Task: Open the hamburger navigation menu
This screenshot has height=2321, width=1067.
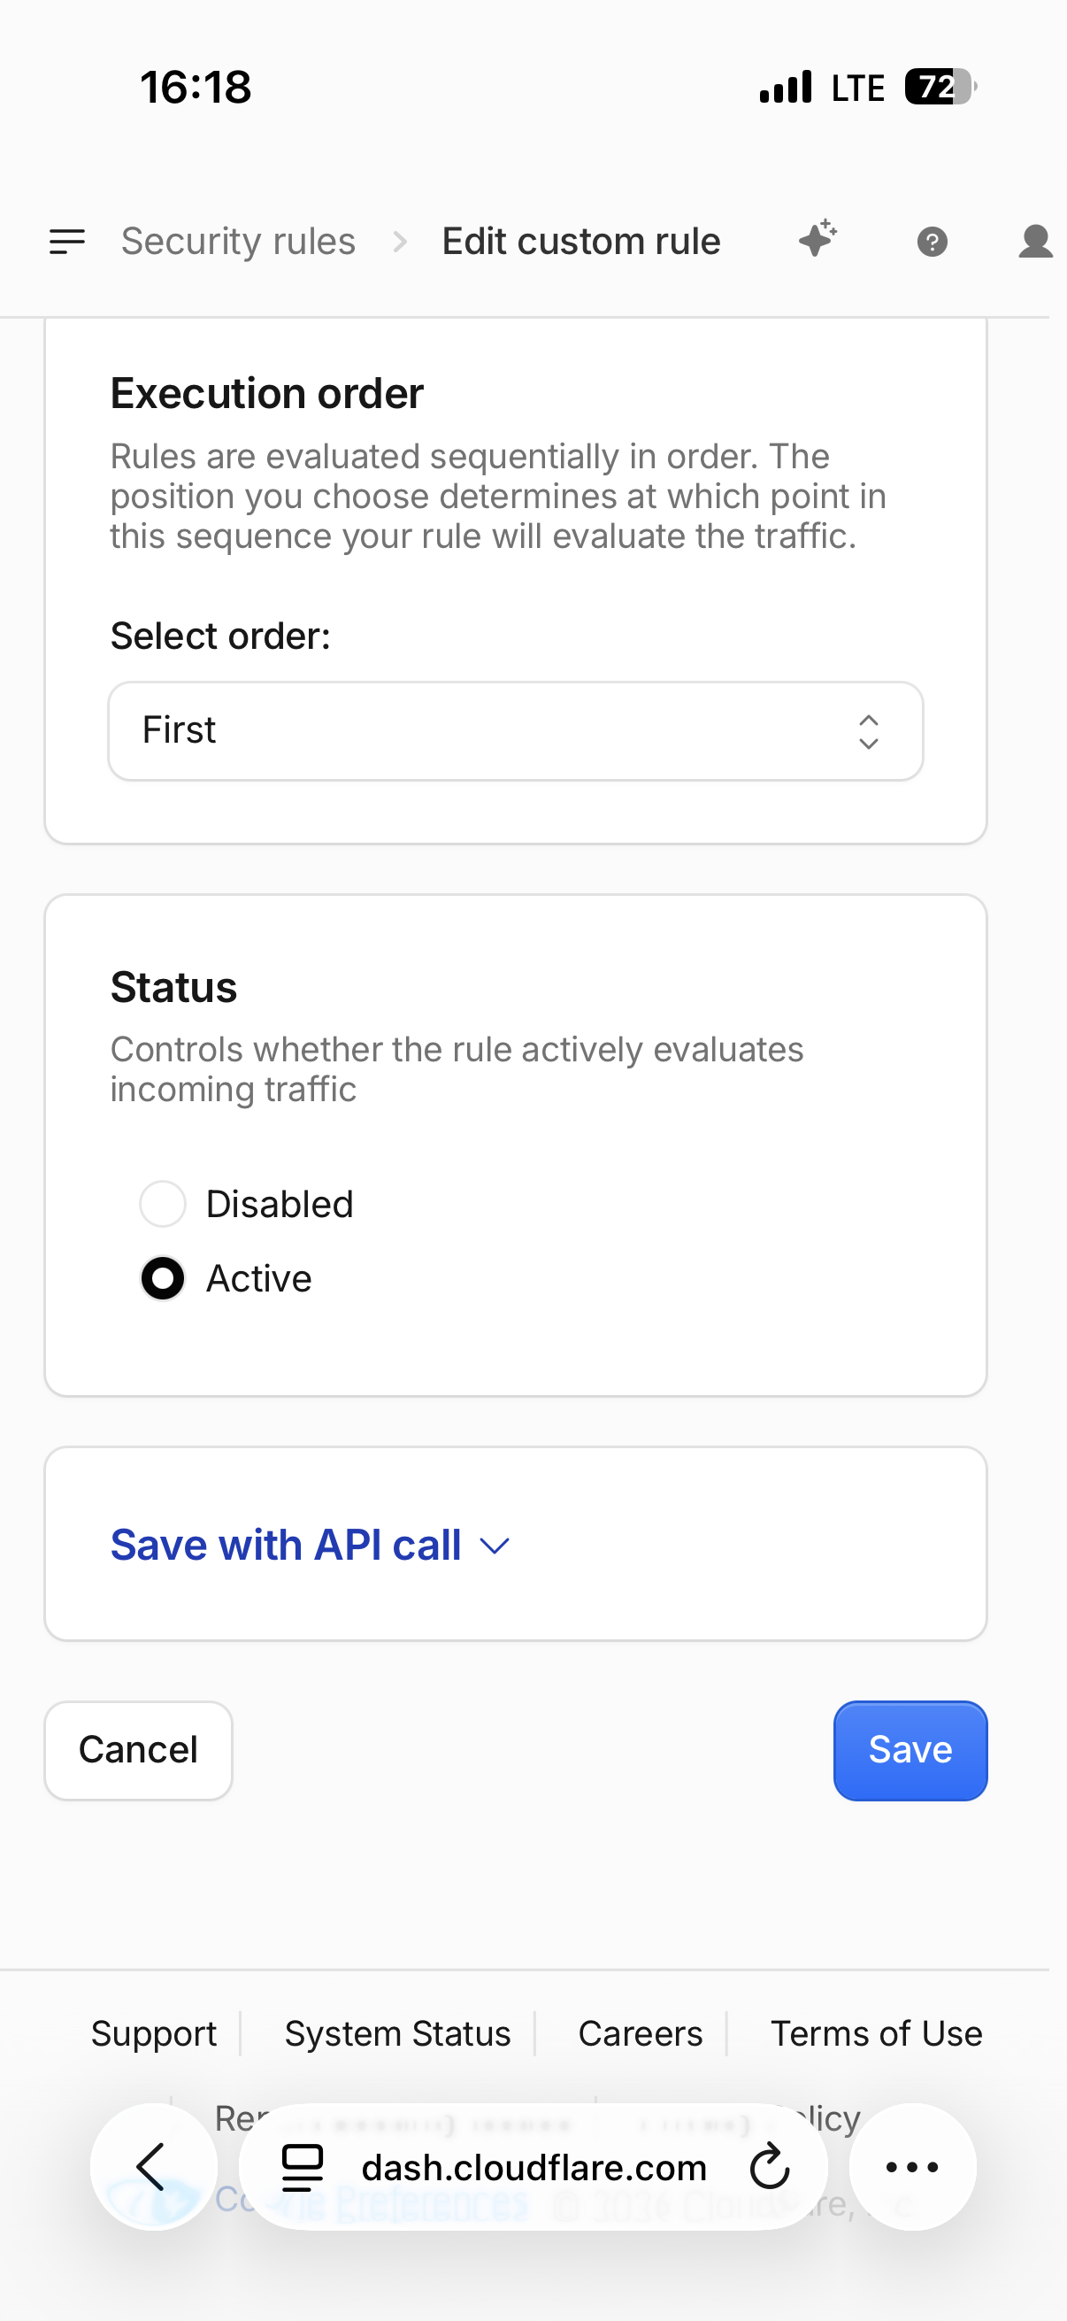Action: point(67,242)
